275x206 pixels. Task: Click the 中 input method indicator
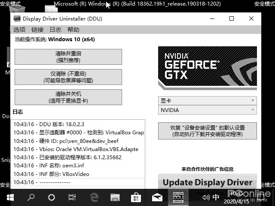(216, 197)
